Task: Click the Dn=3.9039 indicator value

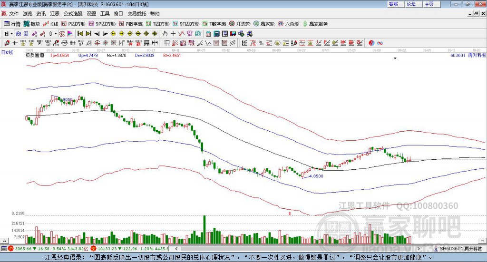Action: pyautogui.click(x=145, y=55)
